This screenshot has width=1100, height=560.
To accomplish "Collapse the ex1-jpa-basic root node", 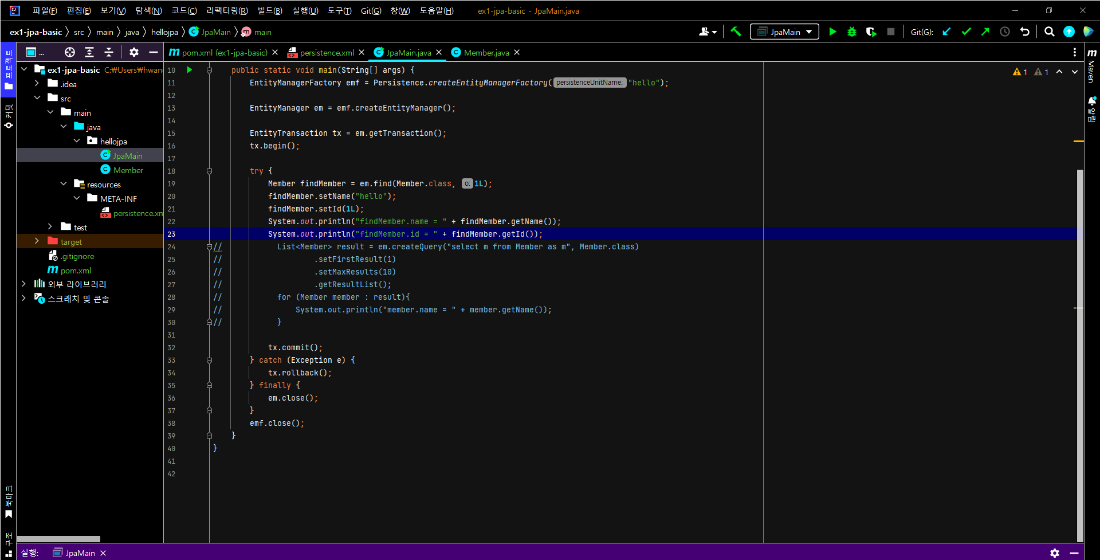I will pos(24,69).
